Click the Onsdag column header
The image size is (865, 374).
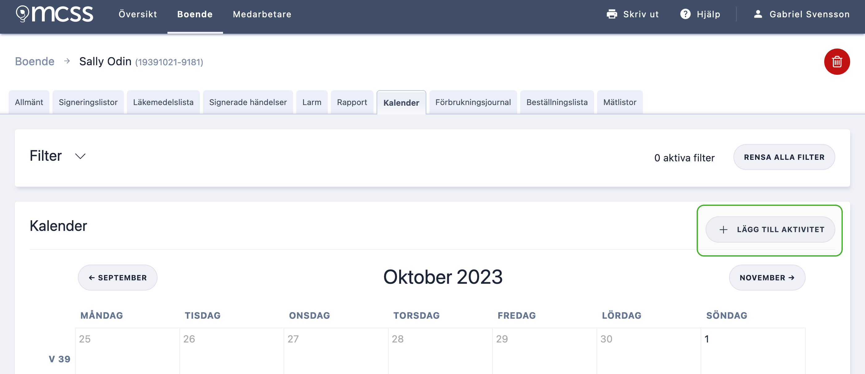309,315
